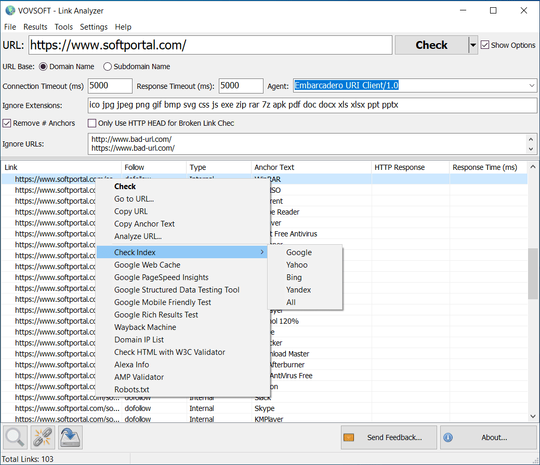Open the Results menu
Image resolution: width=540 pixels, height=465 pixels.
tap(35, 27)
